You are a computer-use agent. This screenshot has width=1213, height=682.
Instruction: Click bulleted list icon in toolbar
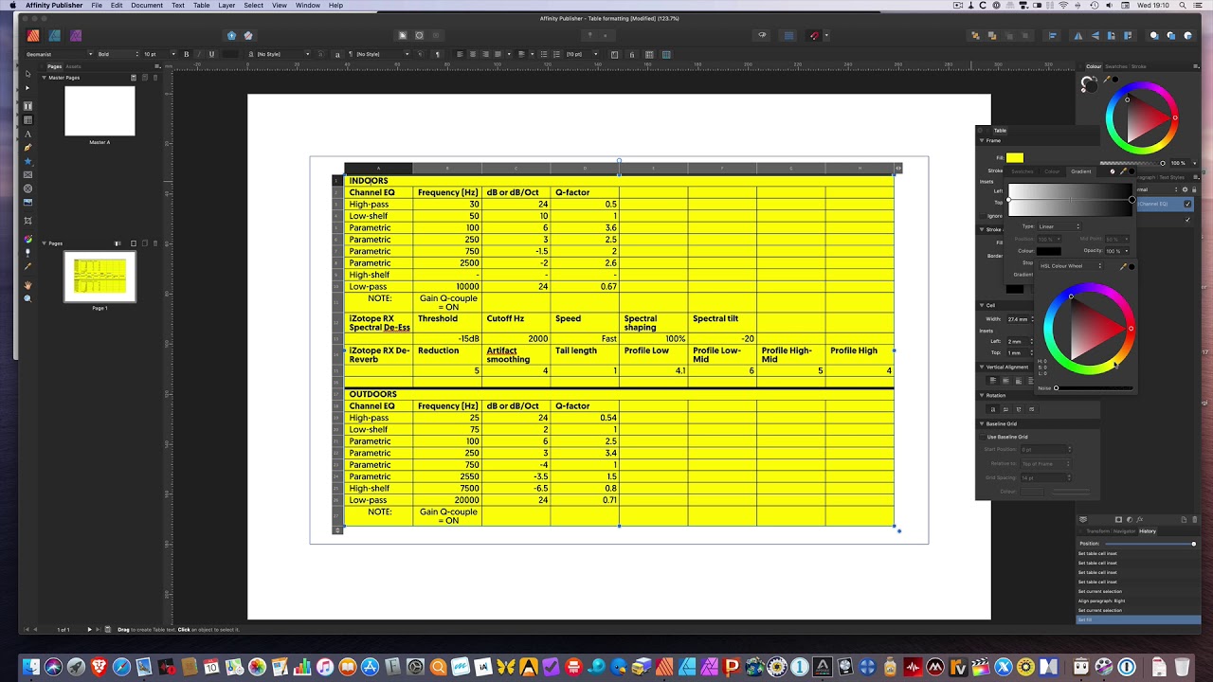tap(543, 54)
